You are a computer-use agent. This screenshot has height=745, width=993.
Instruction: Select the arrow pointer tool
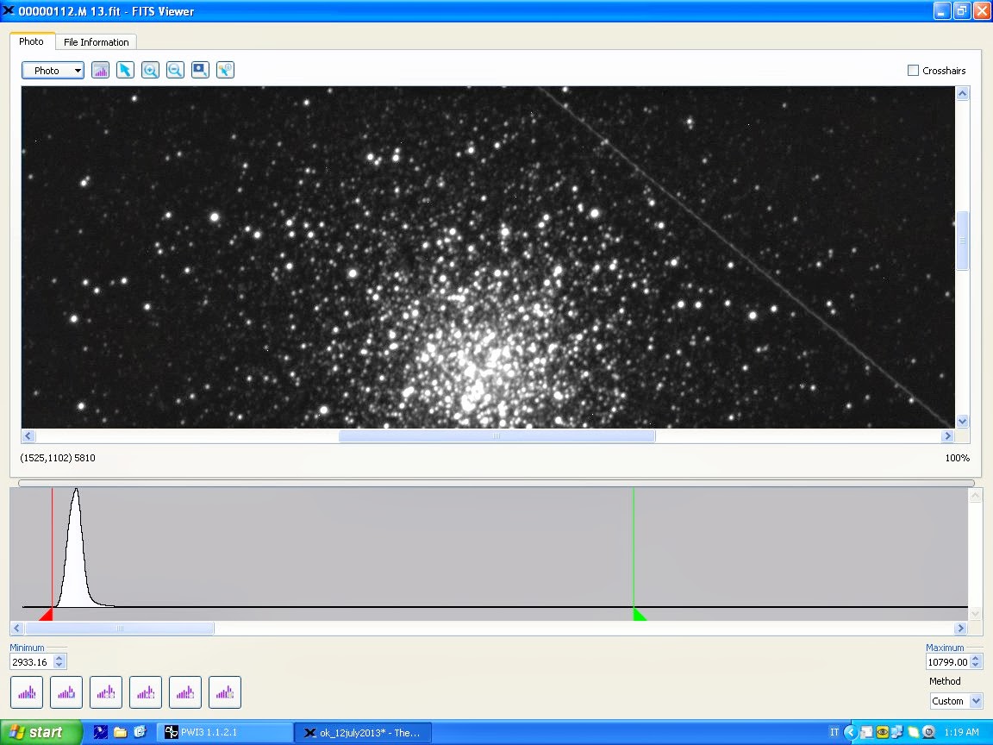125,70
